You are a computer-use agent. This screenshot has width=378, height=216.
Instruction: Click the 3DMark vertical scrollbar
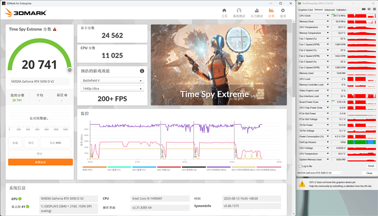pos(293,60)
